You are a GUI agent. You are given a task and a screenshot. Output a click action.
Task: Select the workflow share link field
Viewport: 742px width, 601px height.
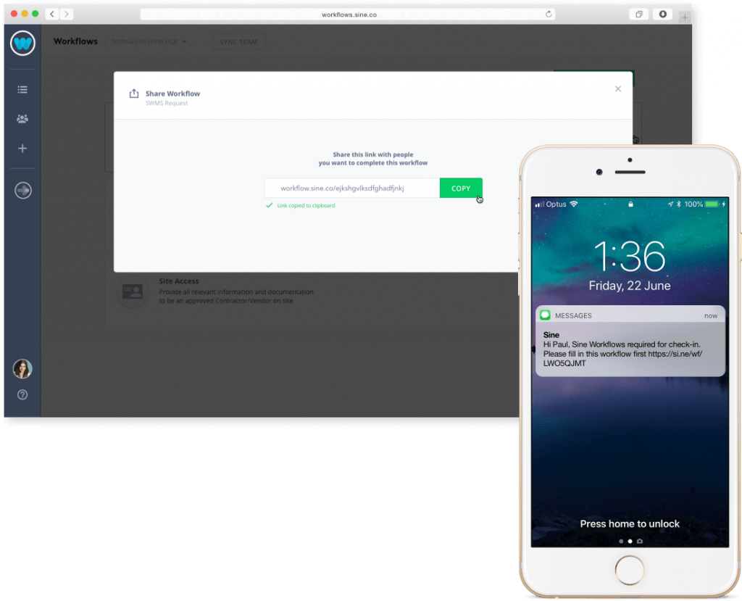point(351,188)
